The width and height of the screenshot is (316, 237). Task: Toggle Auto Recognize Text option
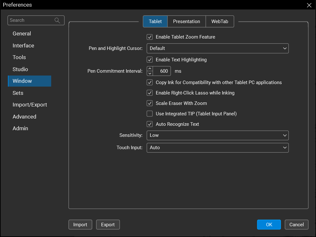coord(150,124)
